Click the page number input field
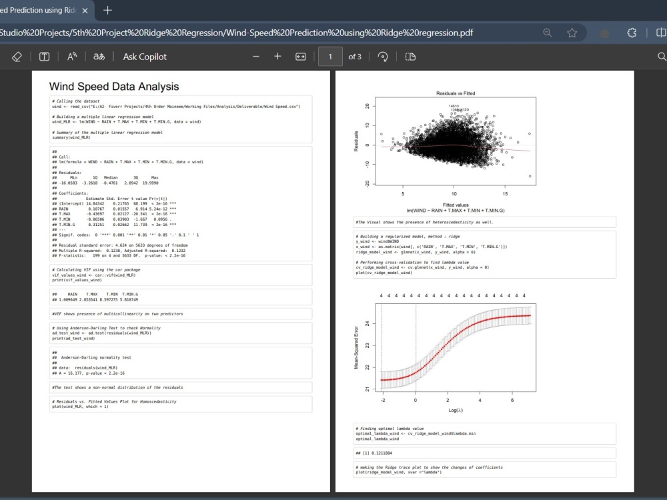This screenshot has height=500, width=667. pos(329,57)
